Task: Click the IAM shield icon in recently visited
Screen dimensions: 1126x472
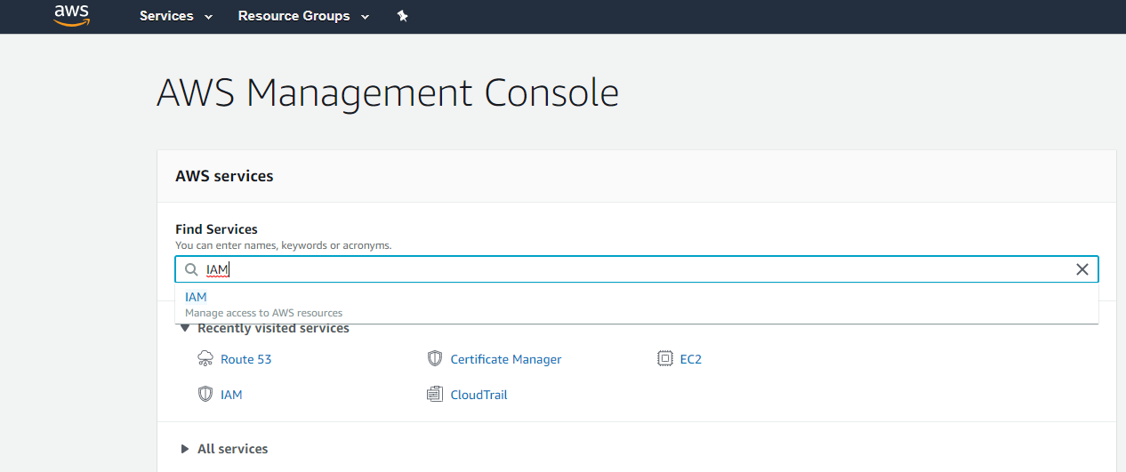Action: (x=205, y=395)
